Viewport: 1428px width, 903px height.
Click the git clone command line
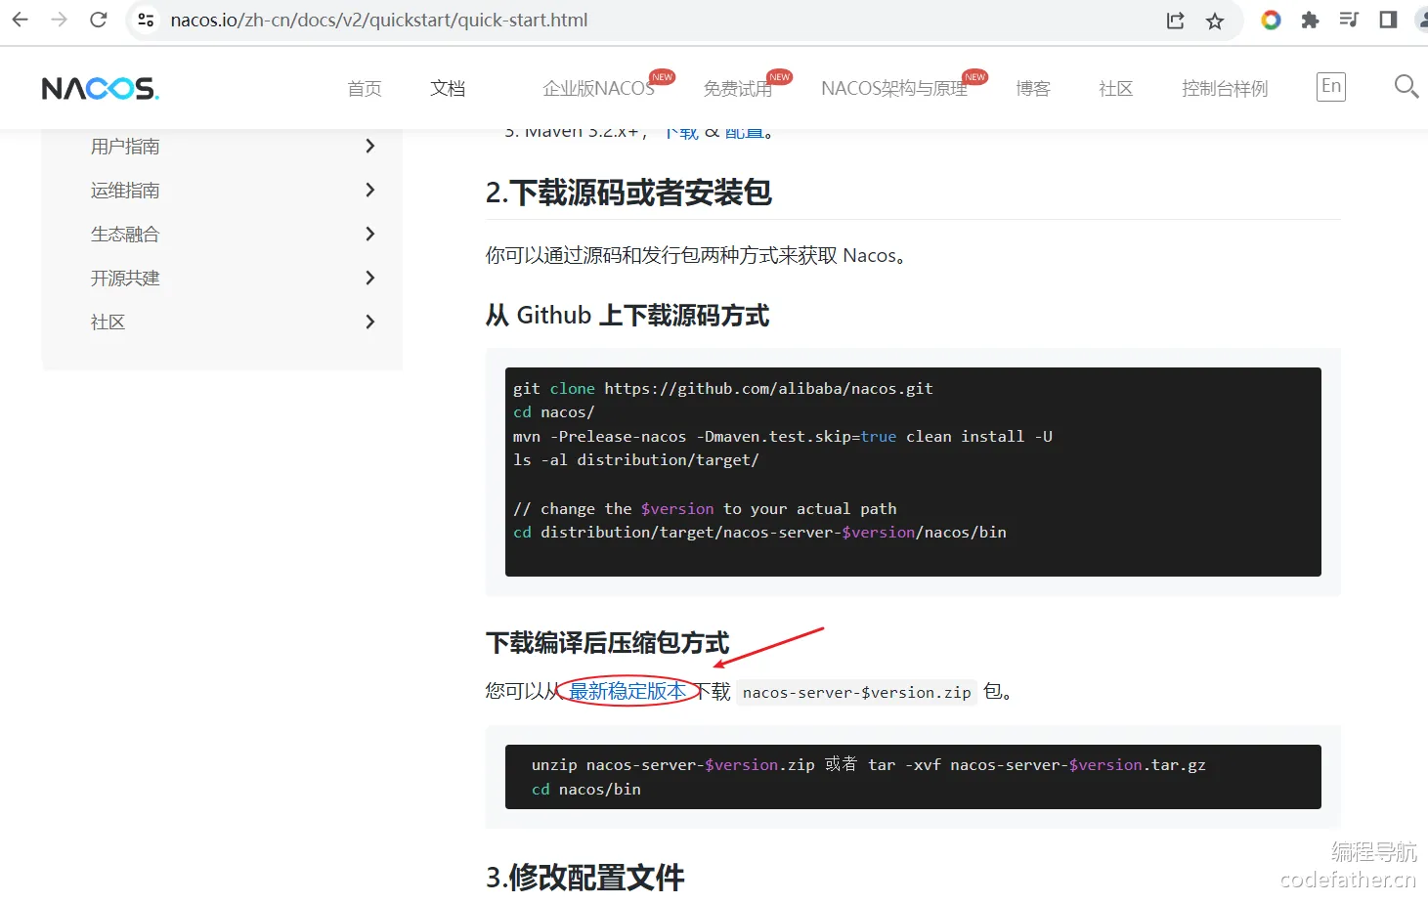point(723,389)
